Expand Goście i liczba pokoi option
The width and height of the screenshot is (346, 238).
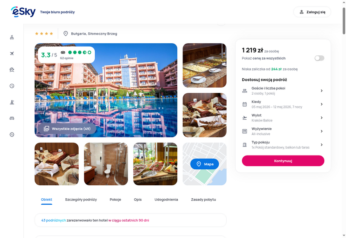(283, 91)
